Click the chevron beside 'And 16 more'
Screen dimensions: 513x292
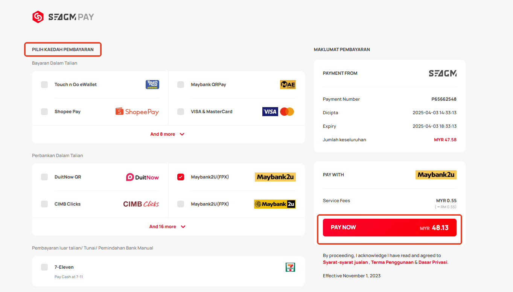(x=183, y=227)
